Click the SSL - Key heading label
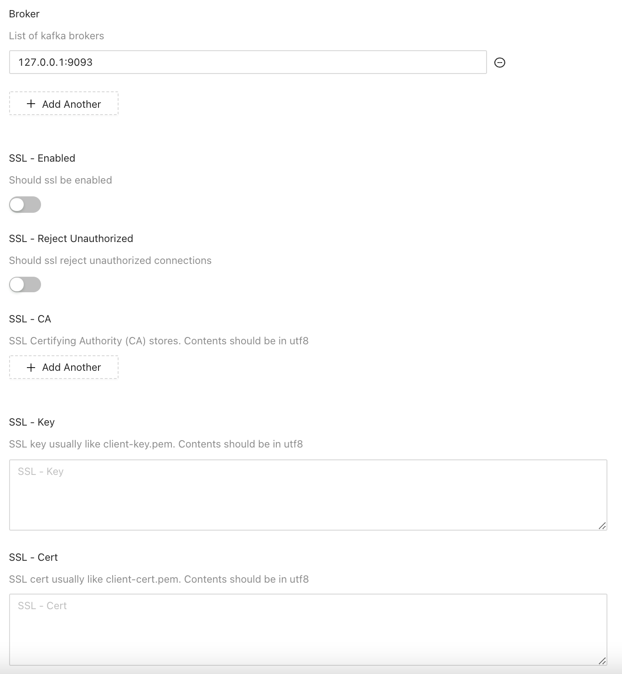Screen dimensions: 622x674 (x=32, y=422)
